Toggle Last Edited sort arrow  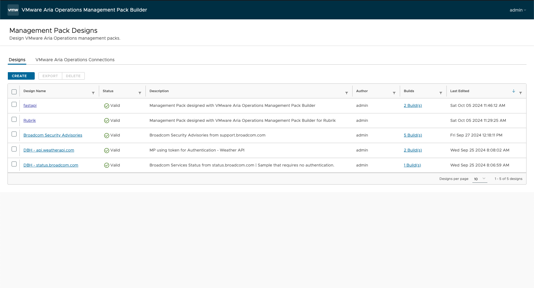514,91
